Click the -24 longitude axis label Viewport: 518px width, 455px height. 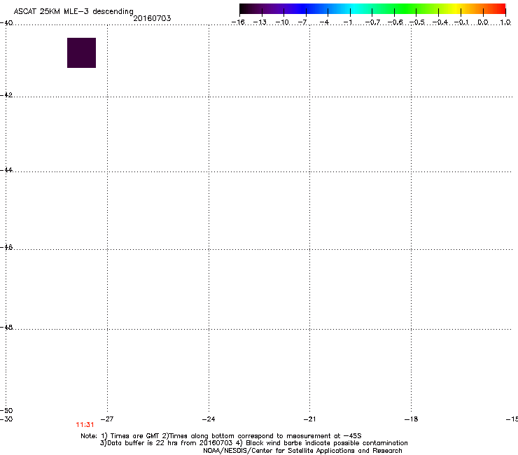point(209,419)
